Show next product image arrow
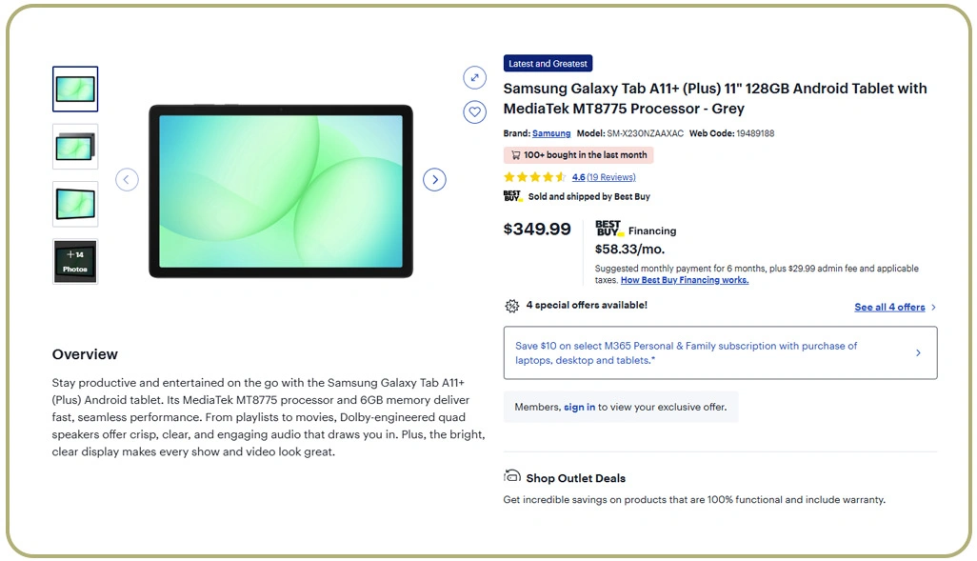Viewport: 977px width, 561px height. tap(434, 179)
